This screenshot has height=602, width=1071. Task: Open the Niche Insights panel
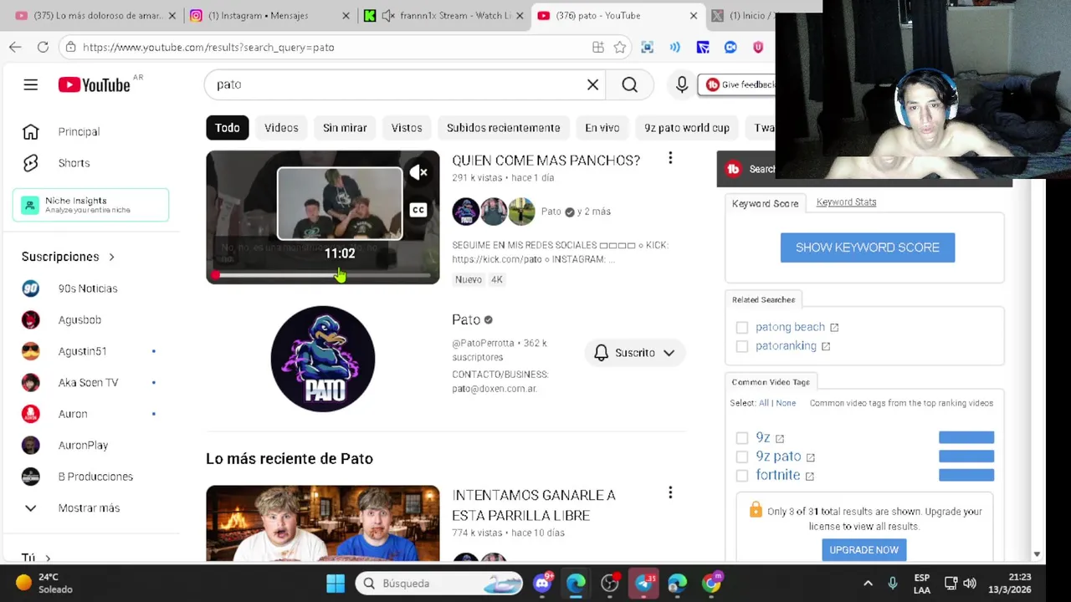point(90,205)
